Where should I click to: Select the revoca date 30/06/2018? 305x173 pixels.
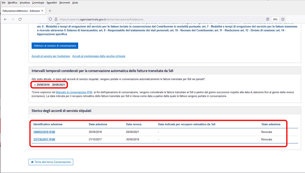[x=133, y=139]
